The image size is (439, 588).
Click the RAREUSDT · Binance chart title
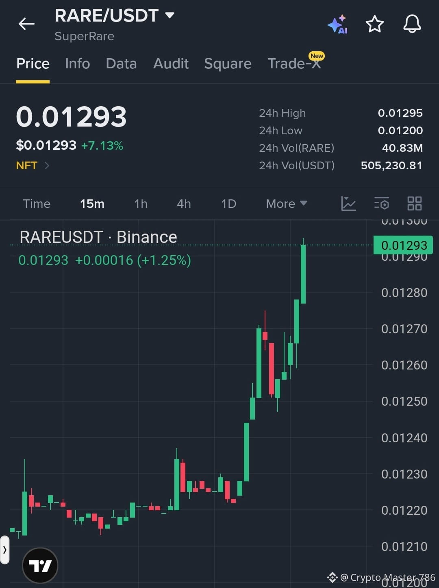(98, 237)
